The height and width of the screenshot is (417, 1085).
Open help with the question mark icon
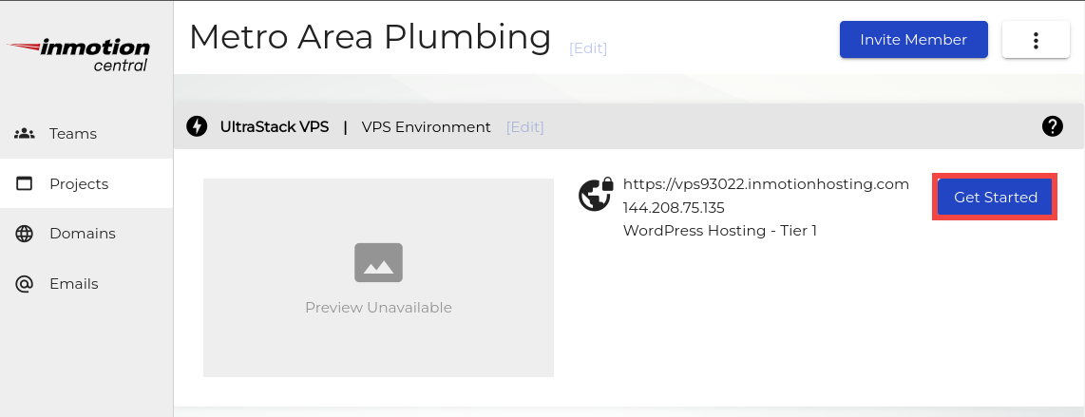pos(1052,126)
